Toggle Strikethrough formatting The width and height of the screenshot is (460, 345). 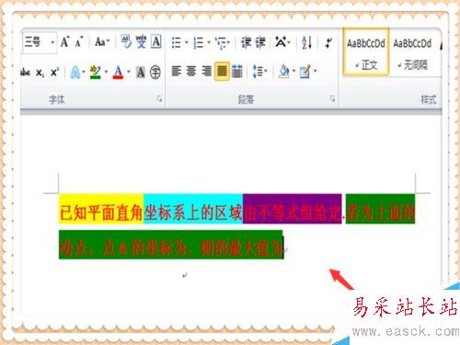(25, 73)
